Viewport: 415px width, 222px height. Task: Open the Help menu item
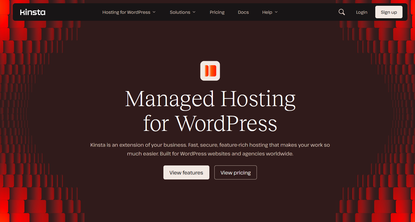[x=267, y=12]
